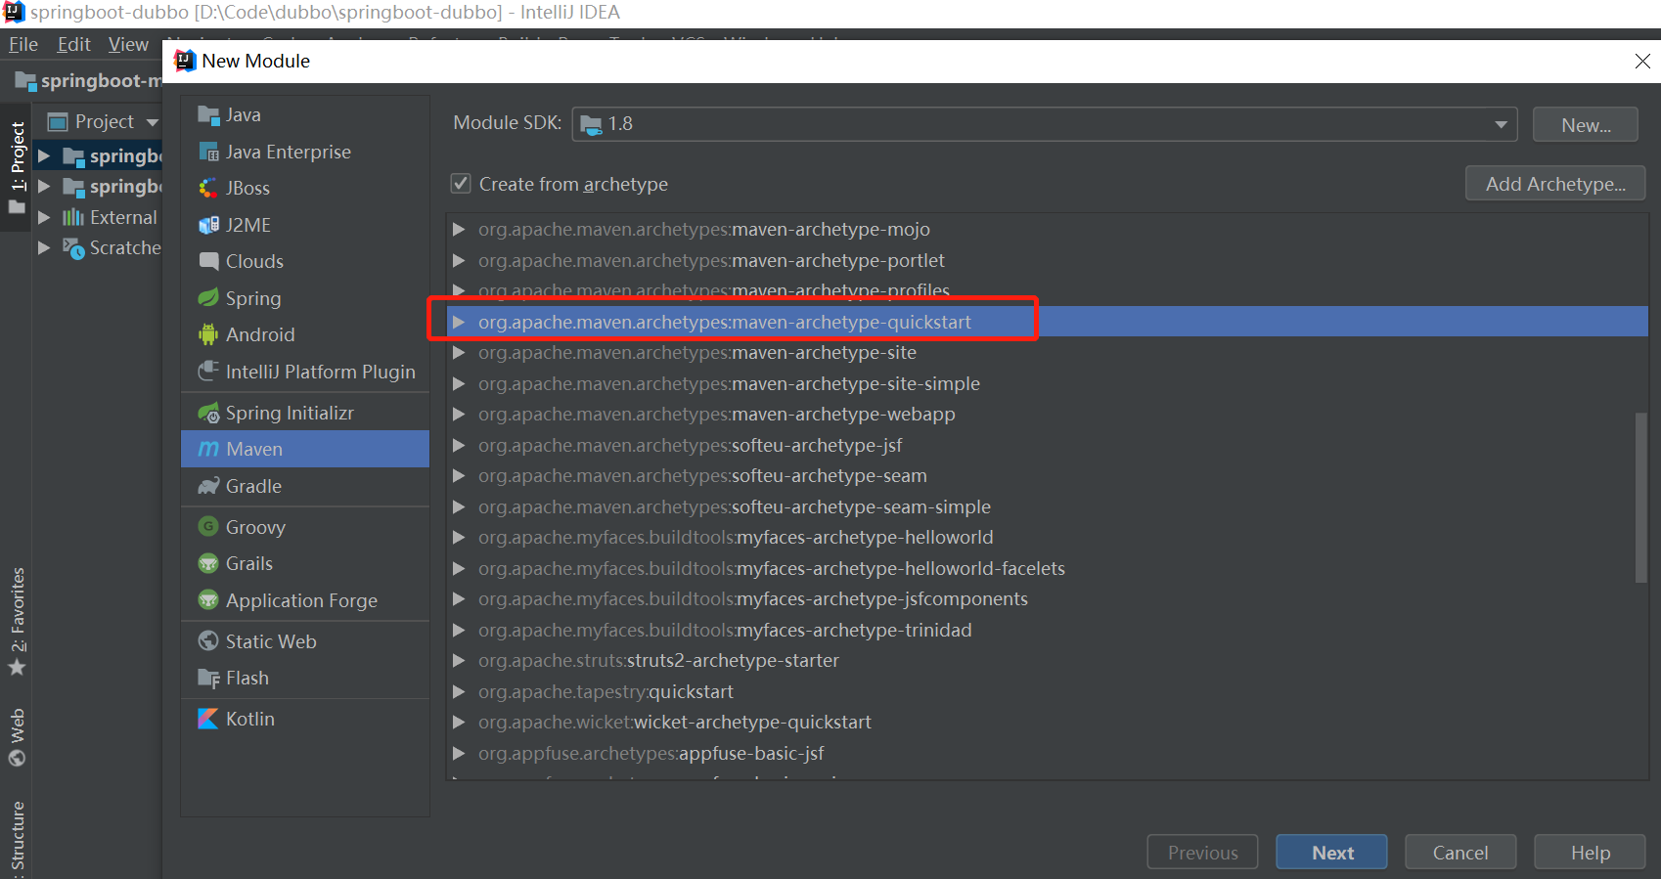This screenshot has width=1661, height=879.
Task: Click the External Libraries icon
Action: [x=73, y=217]
